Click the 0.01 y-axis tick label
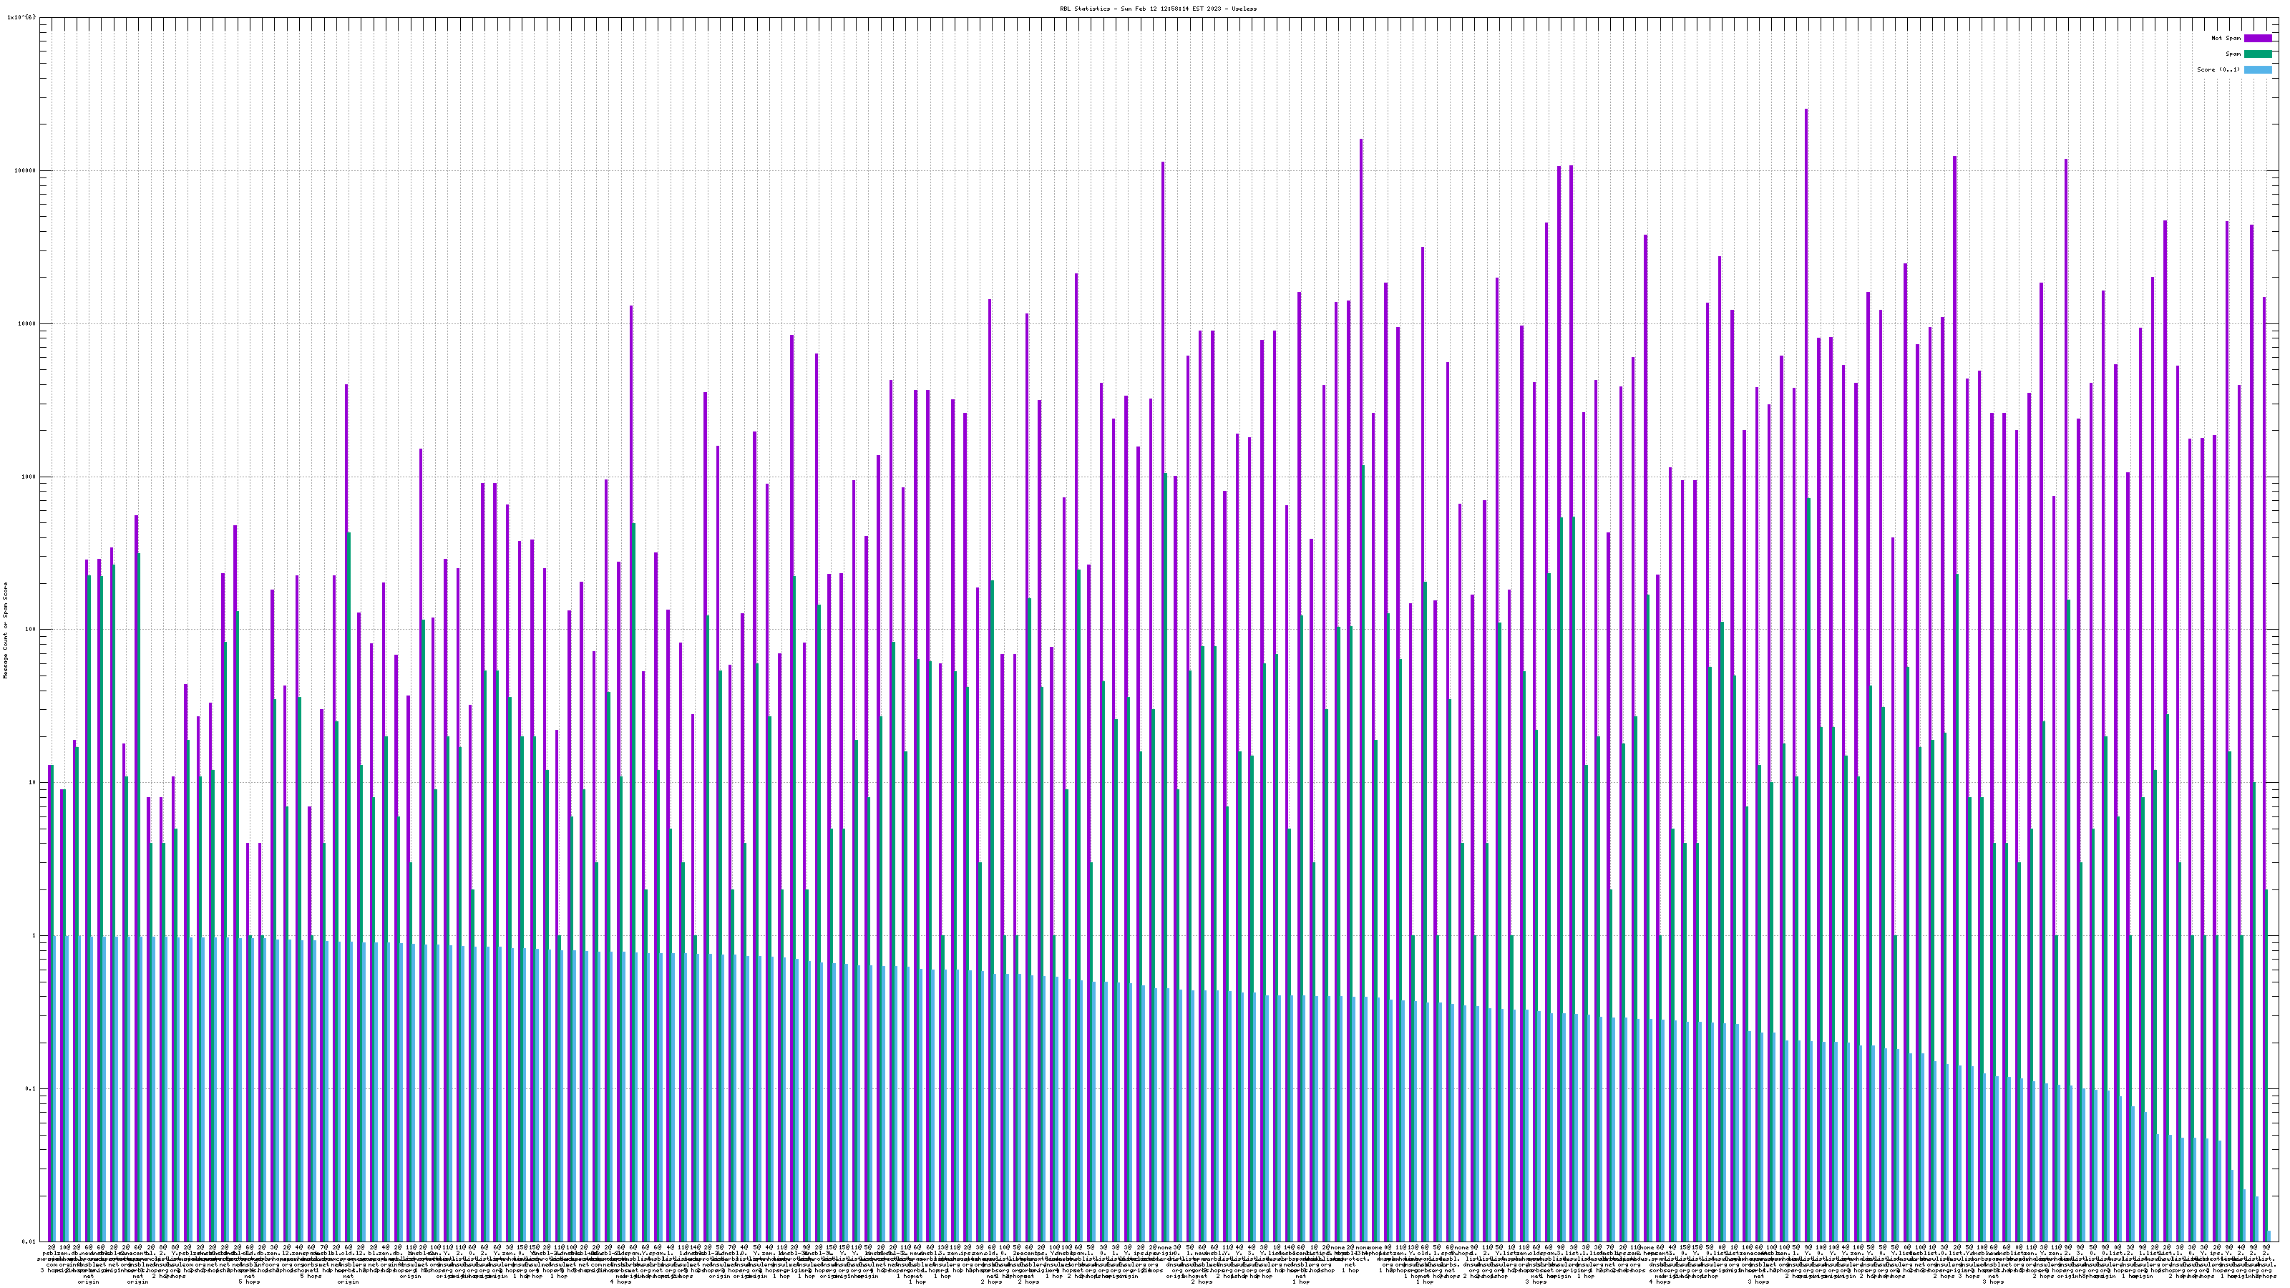 click(29, 1241)
